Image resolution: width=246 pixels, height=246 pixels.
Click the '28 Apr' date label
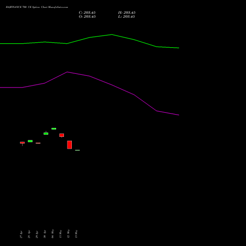click(29, 235)
